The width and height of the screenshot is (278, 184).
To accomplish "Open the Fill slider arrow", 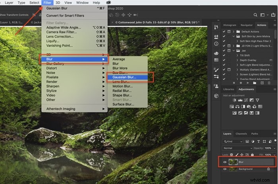I will click(275, 155).
